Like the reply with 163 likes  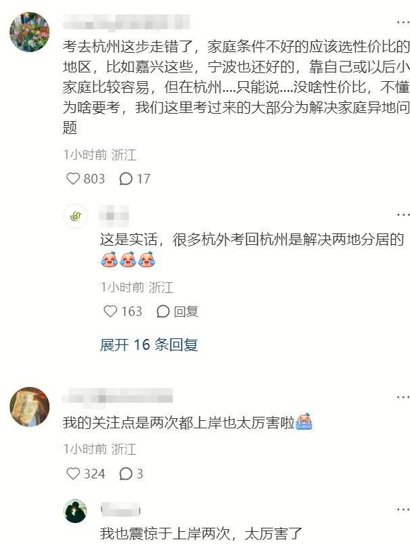(x=110, y=311)
